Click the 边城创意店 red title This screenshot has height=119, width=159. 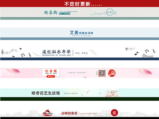click(69, 113)
